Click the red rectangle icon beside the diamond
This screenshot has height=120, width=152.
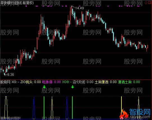click(150, 3)
